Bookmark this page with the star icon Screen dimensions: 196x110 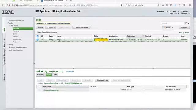click(x=163, y=5)
